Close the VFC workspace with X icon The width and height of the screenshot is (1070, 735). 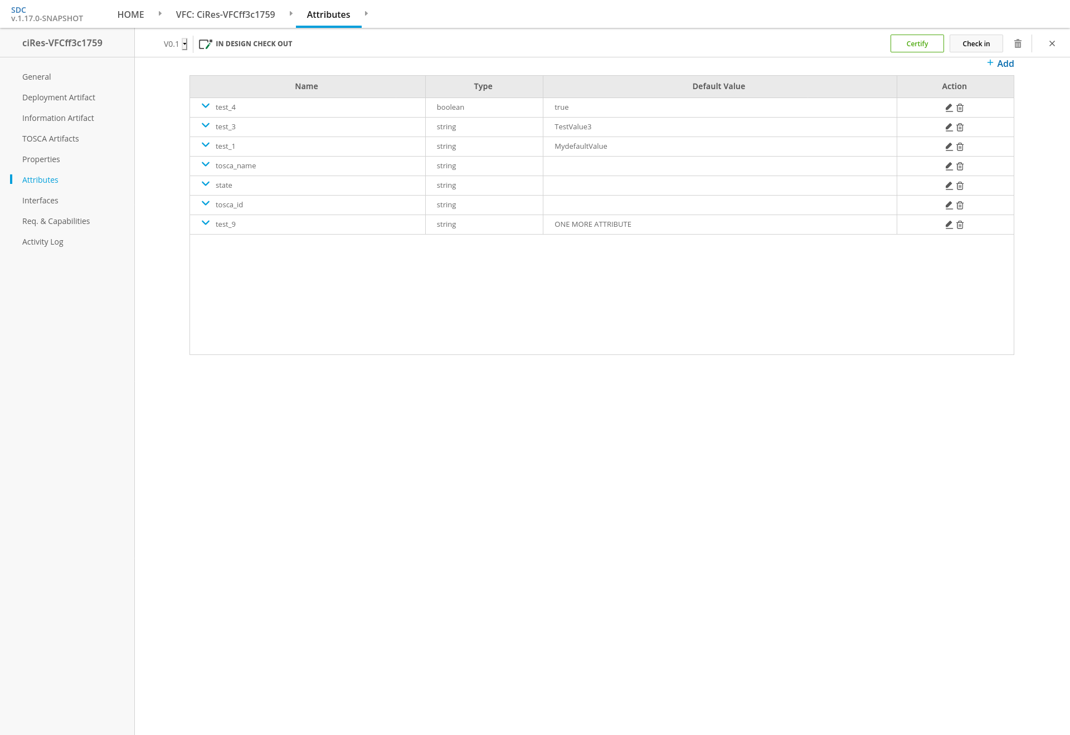click(1052, 43)
